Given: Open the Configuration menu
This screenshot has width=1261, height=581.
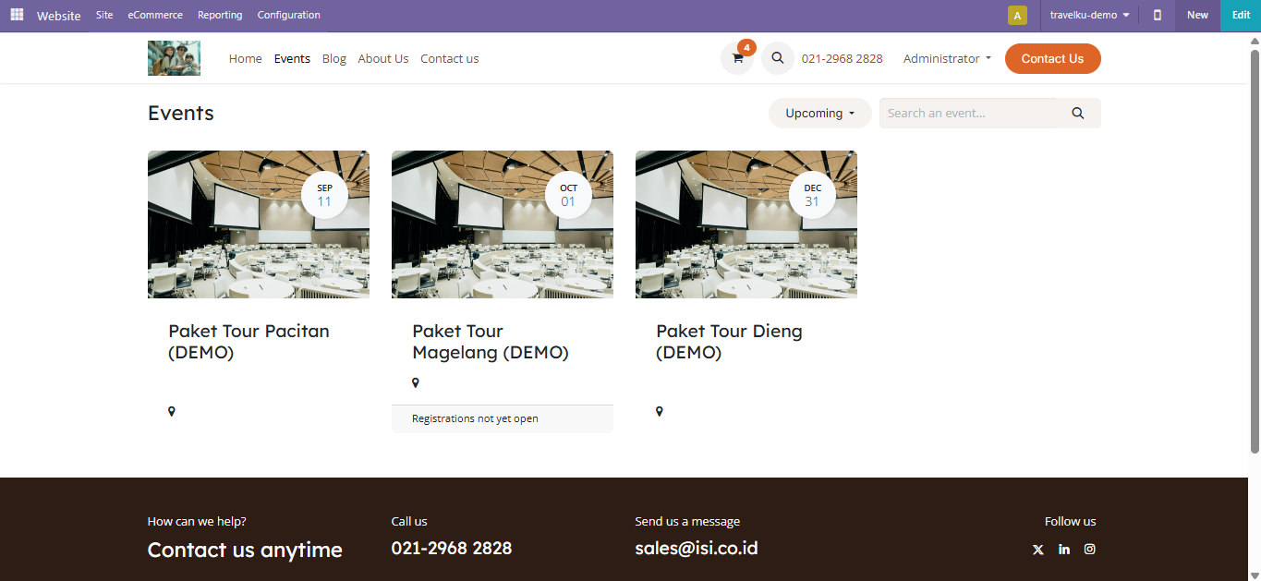Looking at the screenshot, I should click(288, 15).
